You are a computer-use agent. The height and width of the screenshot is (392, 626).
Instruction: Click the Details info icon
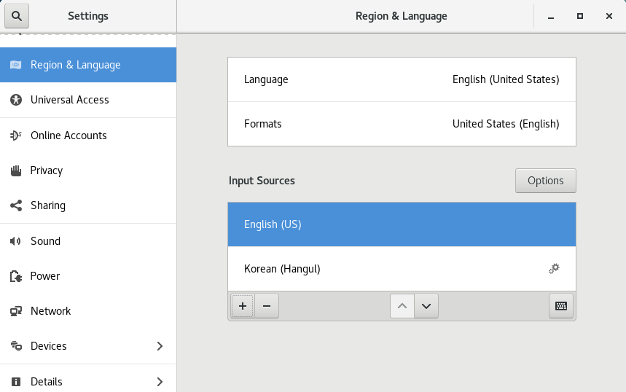pyautogui.click(x=16, y=382)
